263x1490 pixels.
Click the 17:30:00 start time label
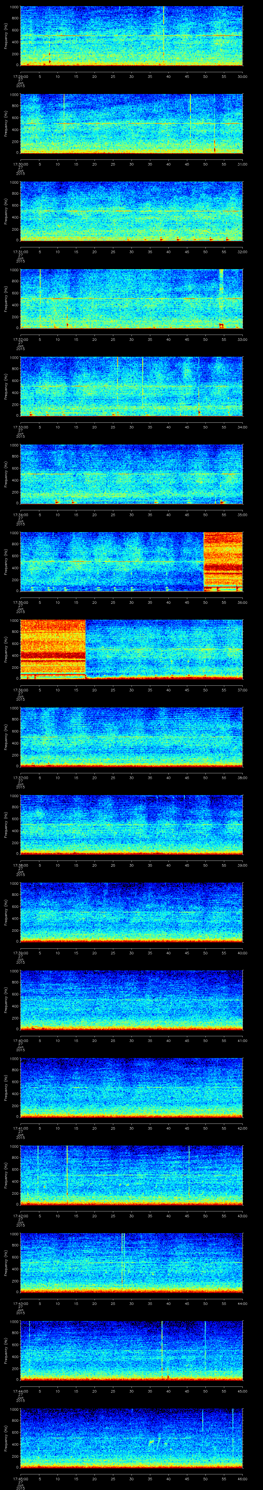[20, 164]
